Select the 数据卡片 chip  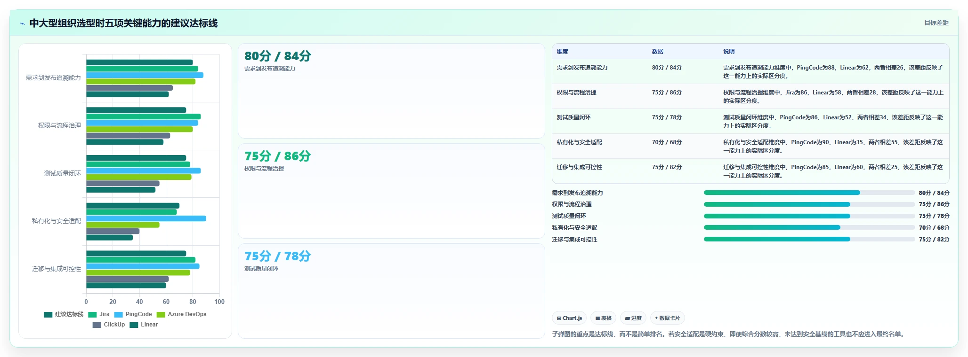[667, 318]
